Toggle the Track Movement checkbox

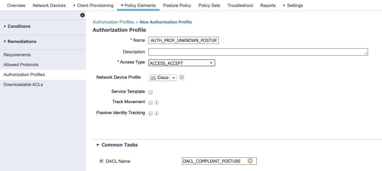pyautogui.click(x=151, y=103)
